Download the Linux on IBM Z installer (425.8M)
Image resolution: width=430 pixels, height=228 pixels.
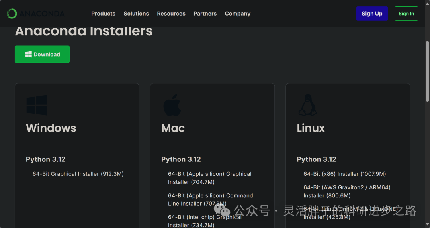[x=350, y=213]
